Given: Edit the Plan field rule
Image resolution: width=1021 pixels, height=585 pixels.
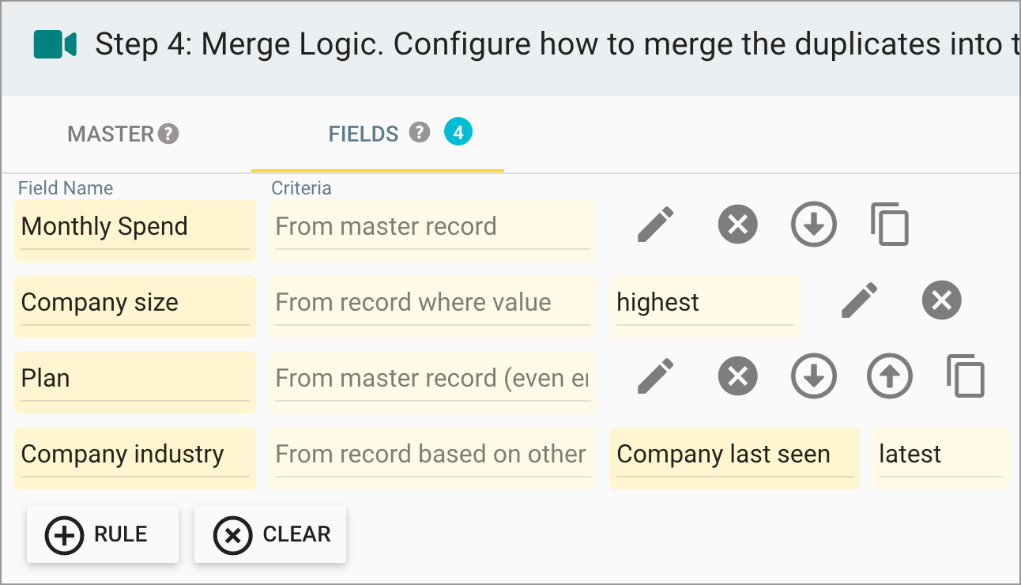Looking at the screenshot, I should coord(655,376).
